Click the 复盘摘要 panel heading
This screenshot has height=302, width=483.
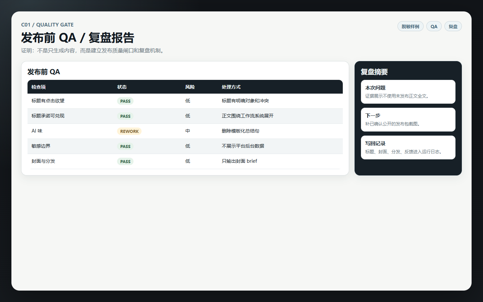(x=374, y=72)
